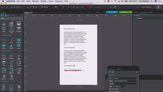Click the home icon above canvas

(97, 12)
